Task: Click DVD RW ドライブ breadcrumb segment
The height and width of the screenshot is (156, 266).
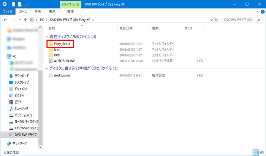Action: coord(70,20)
